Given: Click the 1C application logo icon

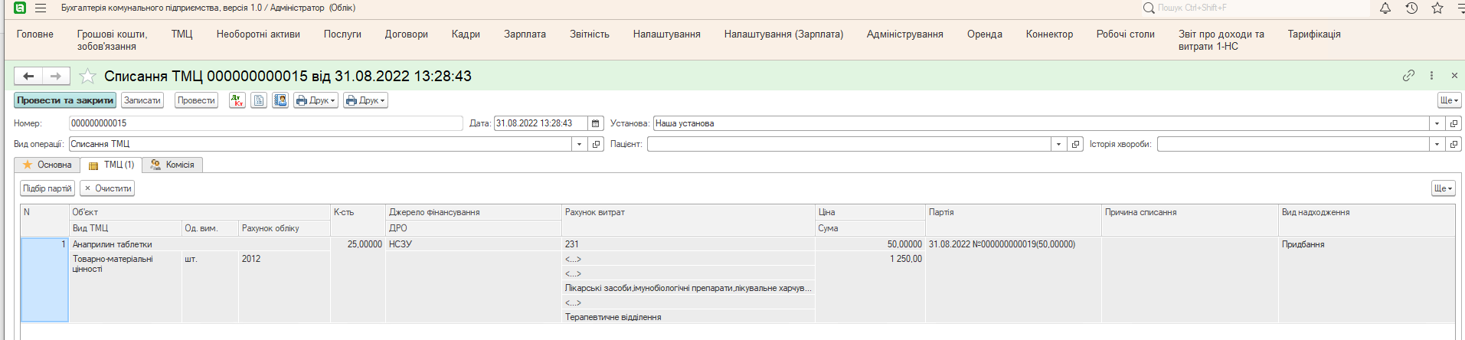Looking at the screenshot, I should [20, 8].
